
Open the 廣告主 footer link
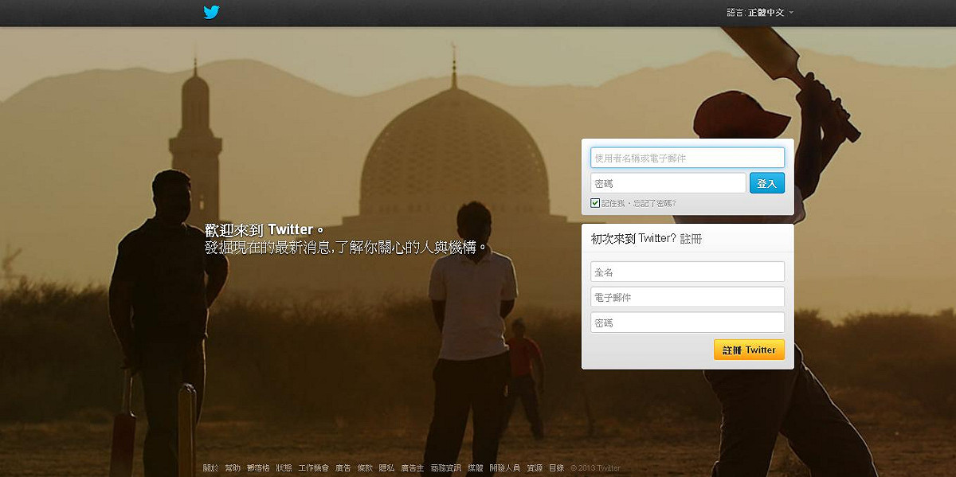pos(412,467)
